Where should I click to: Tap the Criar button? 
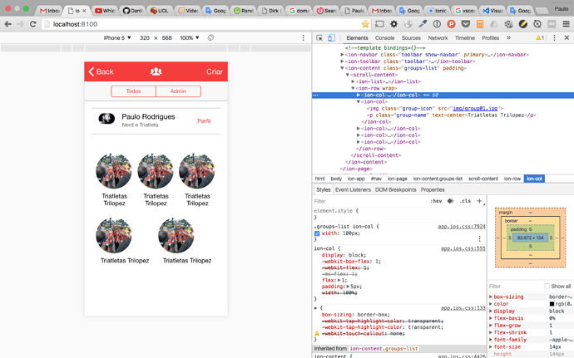(215, 71)
